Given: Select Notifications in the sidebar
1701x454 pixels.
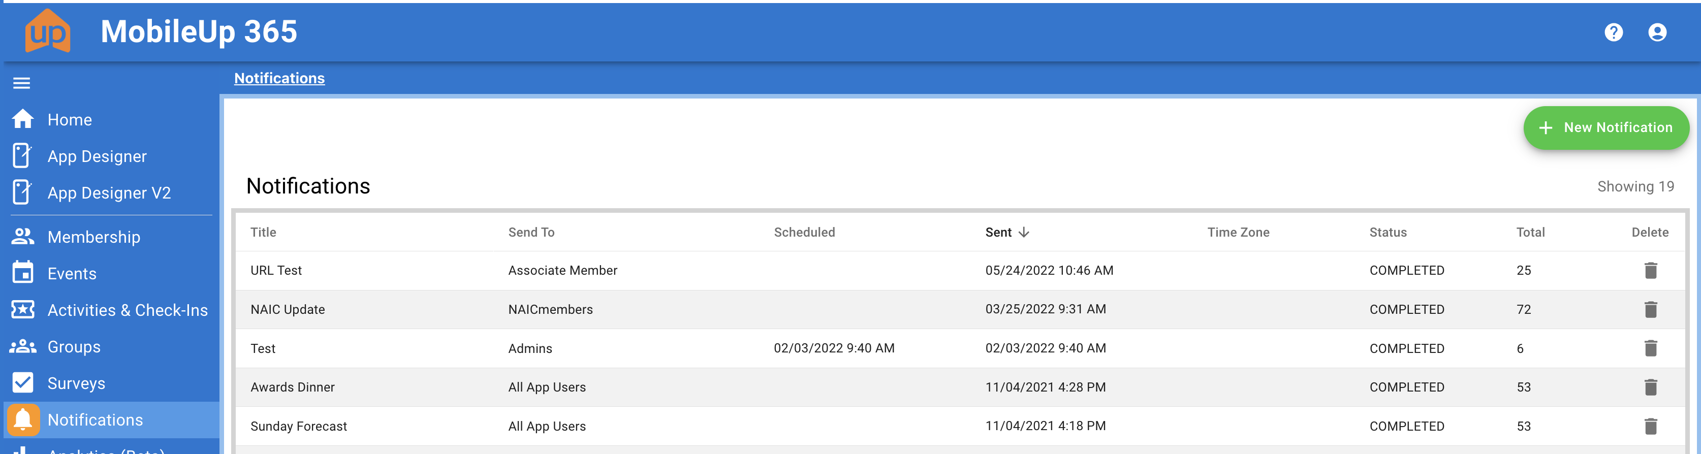Looking at the screenshot, I should click(x=95, y=419).
